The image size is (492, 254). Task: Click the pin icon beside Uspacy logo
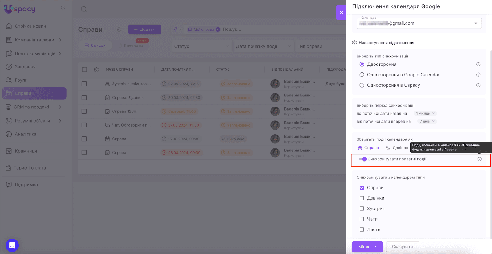(x=63, y=8)
